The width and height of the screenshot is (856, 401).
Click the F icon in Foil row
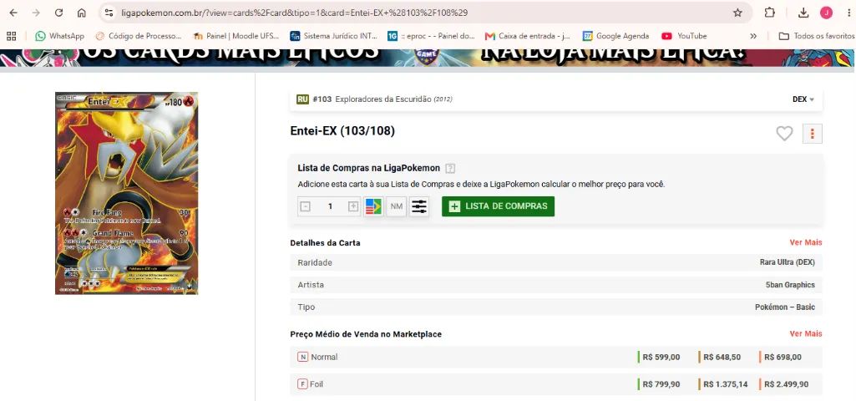[302, 384]
